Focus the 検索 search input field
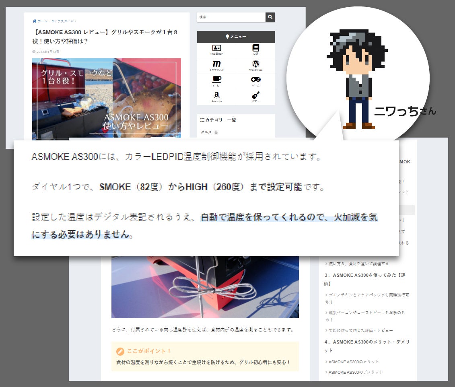The height and width of the screenshot is (387, 455). click(231, 17)
